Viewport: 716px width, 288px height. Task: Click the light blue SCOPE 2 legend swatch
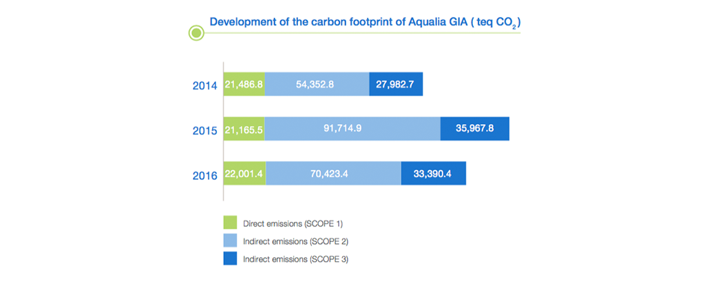pos(230,240)
